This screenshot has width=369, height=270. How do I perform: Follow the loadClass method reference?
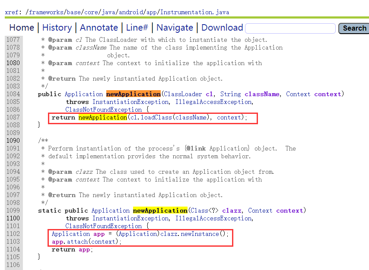(155, 117)
